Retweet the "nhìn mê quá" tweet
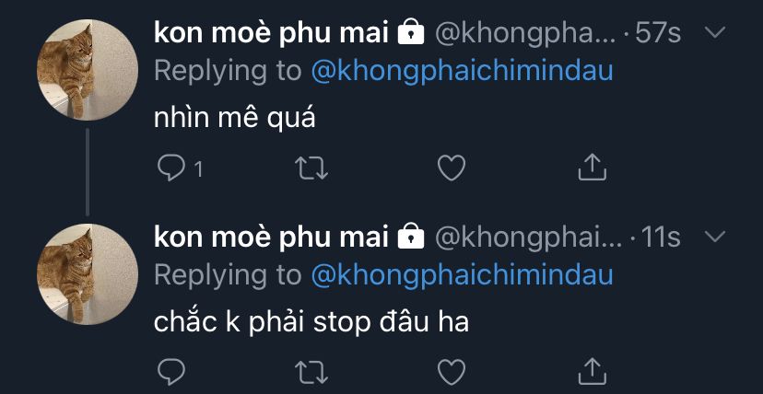The width and height of the screenshot is (763, 394). (x=311, y=168)
